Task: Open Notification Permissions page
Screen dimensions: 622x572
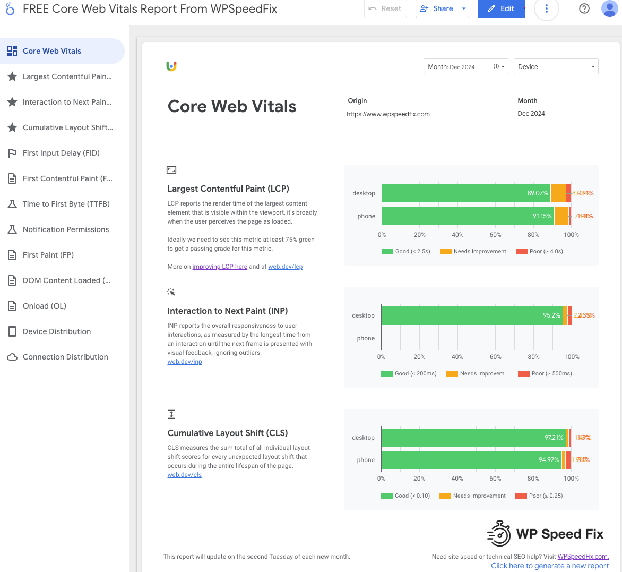Action: [x=62, y=229]
